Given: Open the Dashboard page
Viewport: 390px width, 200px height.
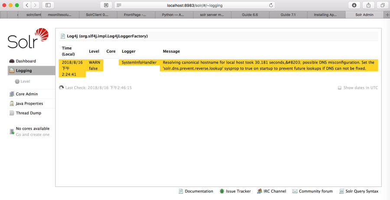Looking at the screenshot, I should (x=26, y=61).
